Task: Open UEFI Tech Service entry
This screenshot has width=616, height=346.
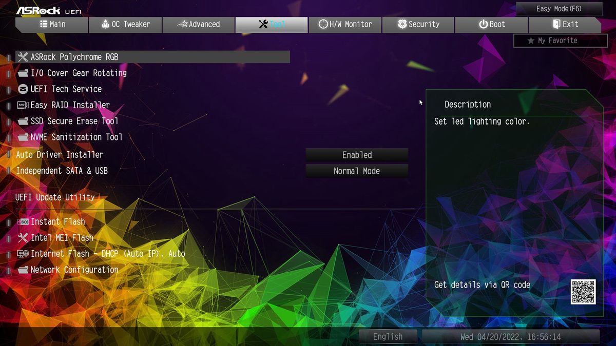Action: point(66,89)
